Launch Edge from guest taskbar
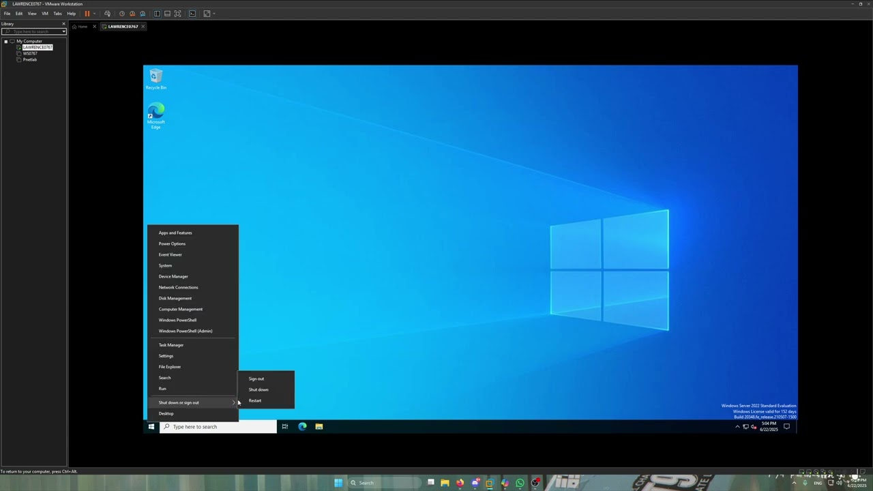 pyautogui.click(x=302, y=427)
